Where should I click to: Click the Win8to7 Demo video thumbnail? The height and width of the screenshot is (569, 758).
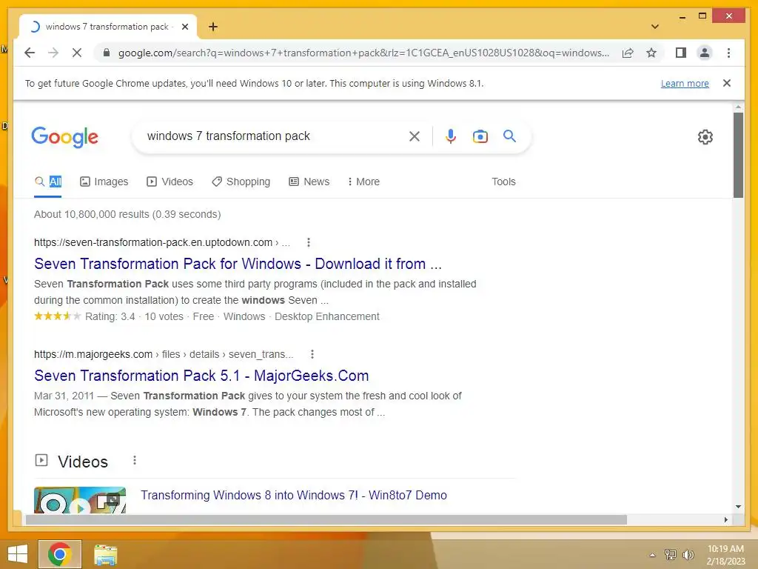click(80, 500)
